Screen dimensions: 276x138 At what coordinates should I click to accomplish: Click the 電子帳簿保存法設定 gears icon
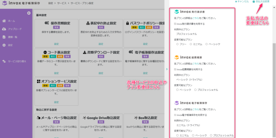[x=131, y=52]
